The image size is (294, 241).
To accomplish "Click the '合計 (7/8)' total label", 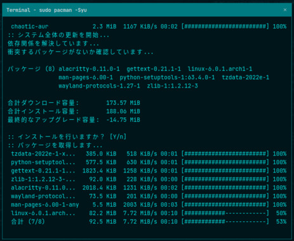I will (28, 221).
